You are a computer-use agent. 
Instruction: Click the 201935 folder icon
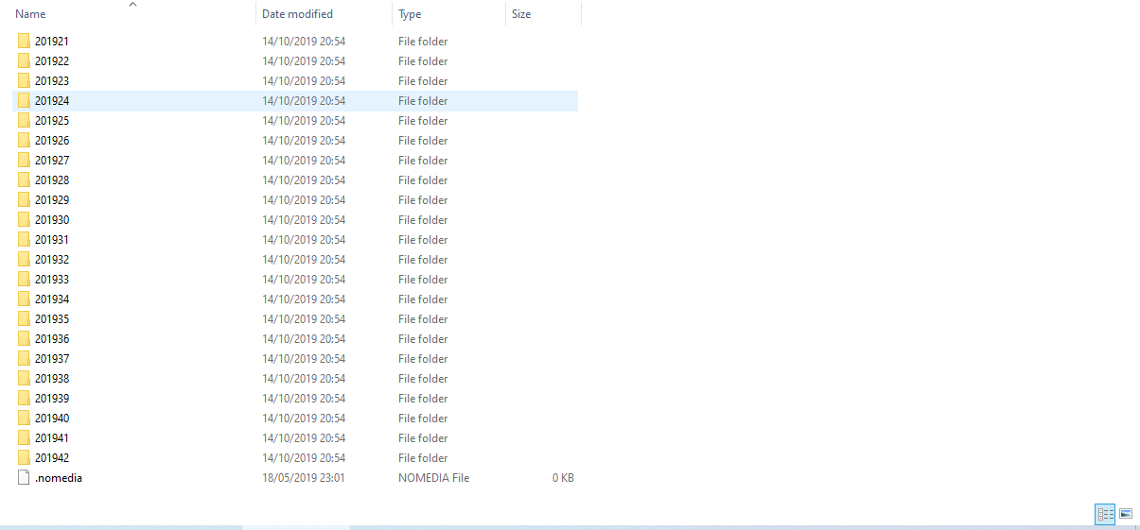[x=24, y=319]
